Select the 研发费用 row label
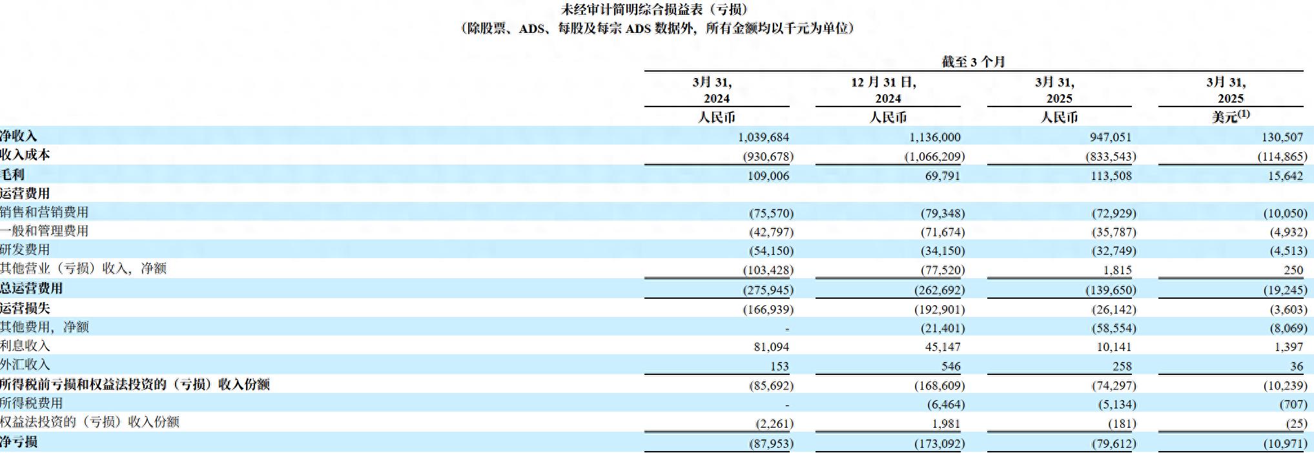This screenshot has height=453, width=1314. click(25, 249)
